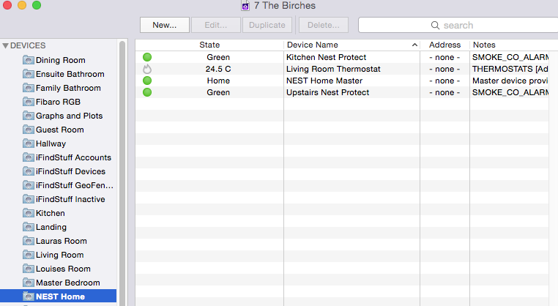Viewport: 558px width, 306px height.
Task: Open the Living Room folder icon
Action: click(x=29, y=255)
